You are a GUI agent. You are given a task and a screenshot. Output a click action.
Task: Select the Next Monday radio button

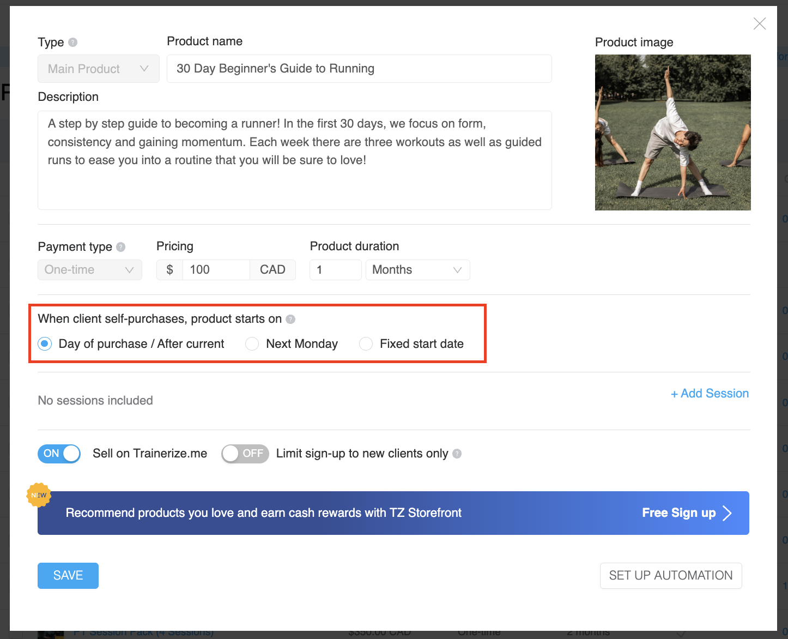click(252, 344)
